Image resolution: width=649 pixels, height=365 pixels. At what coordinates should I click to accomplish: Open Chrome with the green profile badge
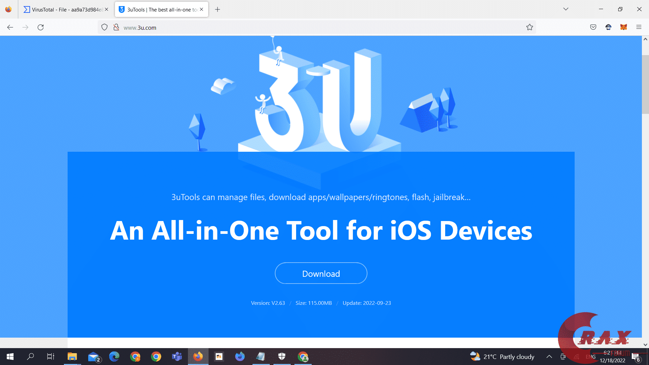point(303,357)
